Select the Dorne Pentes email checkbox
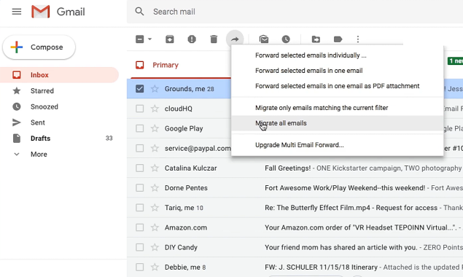 (140, 187)
